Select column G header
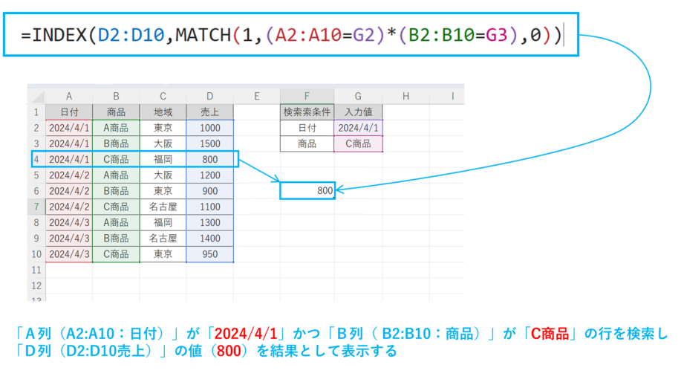This screenshot has width=684, height=385. pyautogui.click(x=358, y=96)
